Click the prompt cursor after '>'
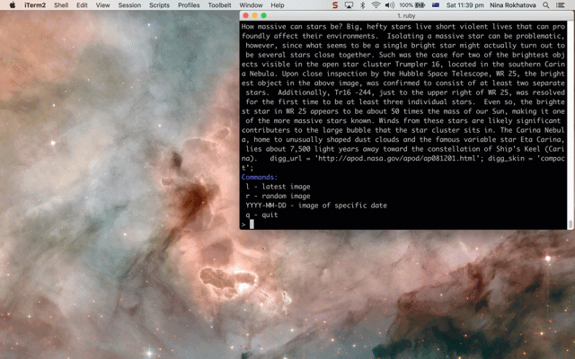The height and width of the screenshot is (359, 575). [x=252, y=224]
